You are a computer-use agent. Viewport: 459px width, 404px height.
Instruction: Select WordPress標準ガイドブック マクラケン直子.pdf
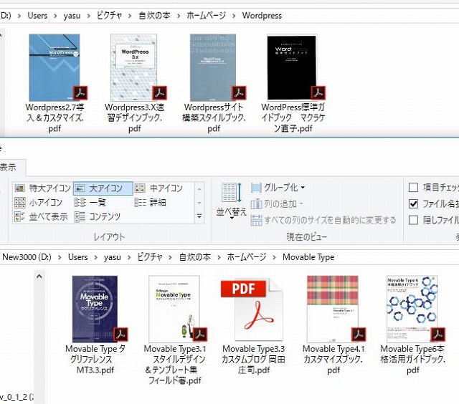point(293,83)
